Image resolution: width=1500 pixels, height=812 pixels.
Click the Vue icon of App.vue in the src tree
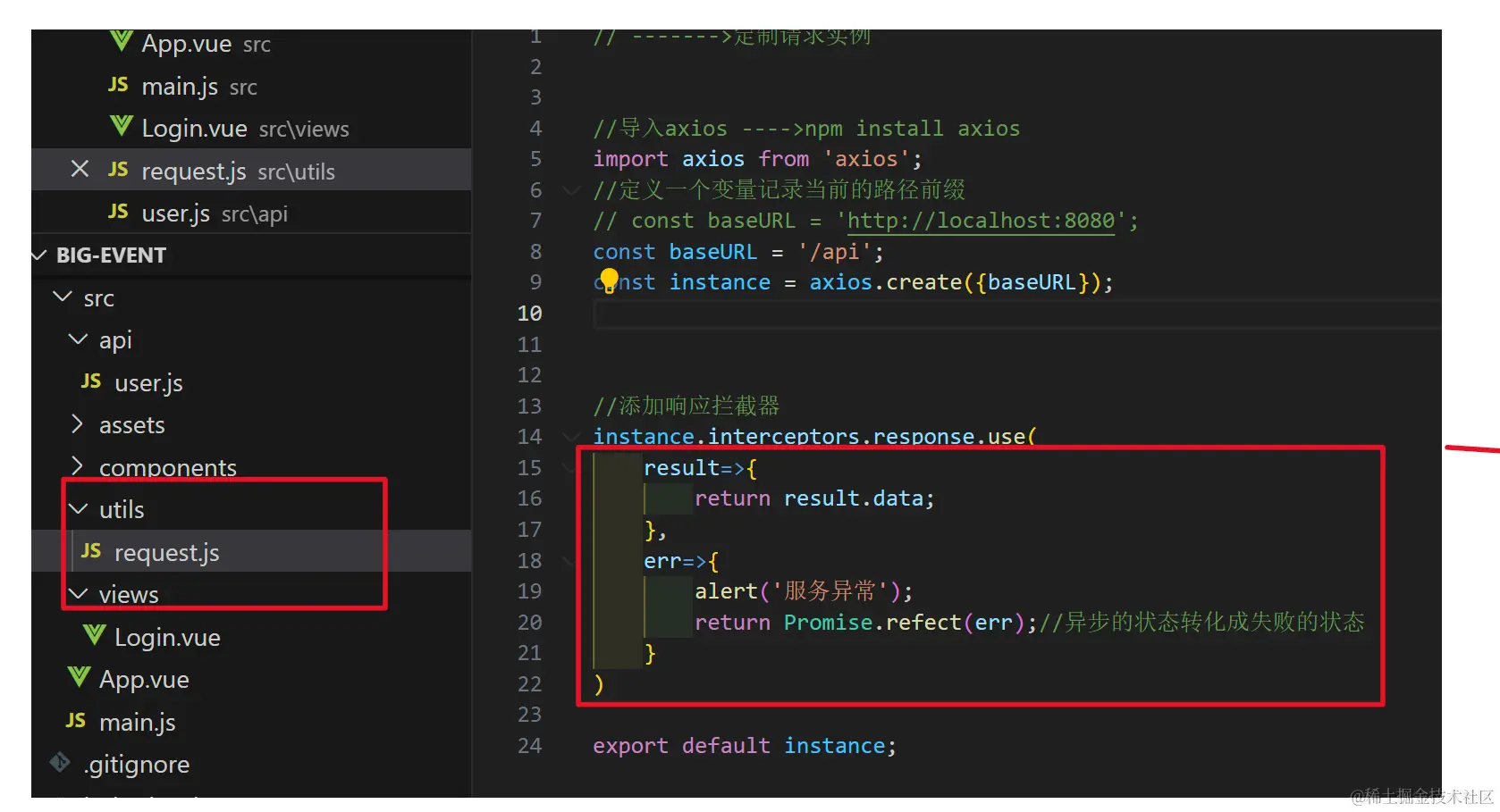79,677
